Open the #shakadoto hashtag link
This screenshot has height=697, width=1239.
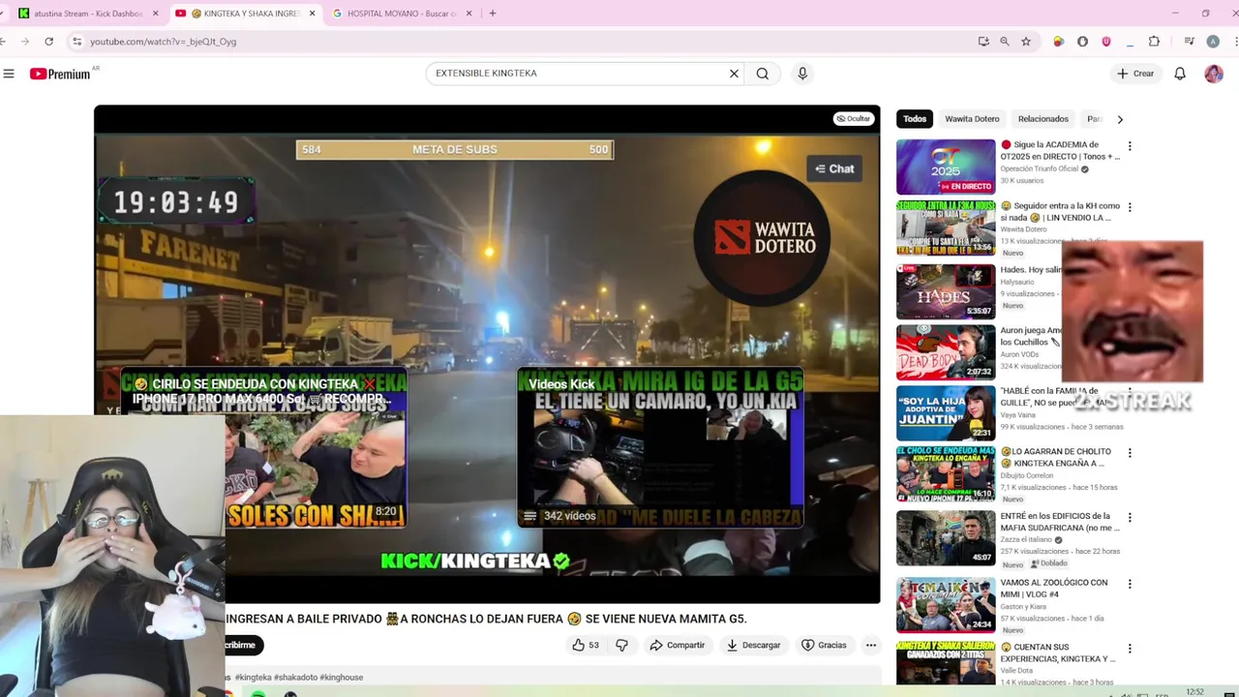click(x=295, y=678)
